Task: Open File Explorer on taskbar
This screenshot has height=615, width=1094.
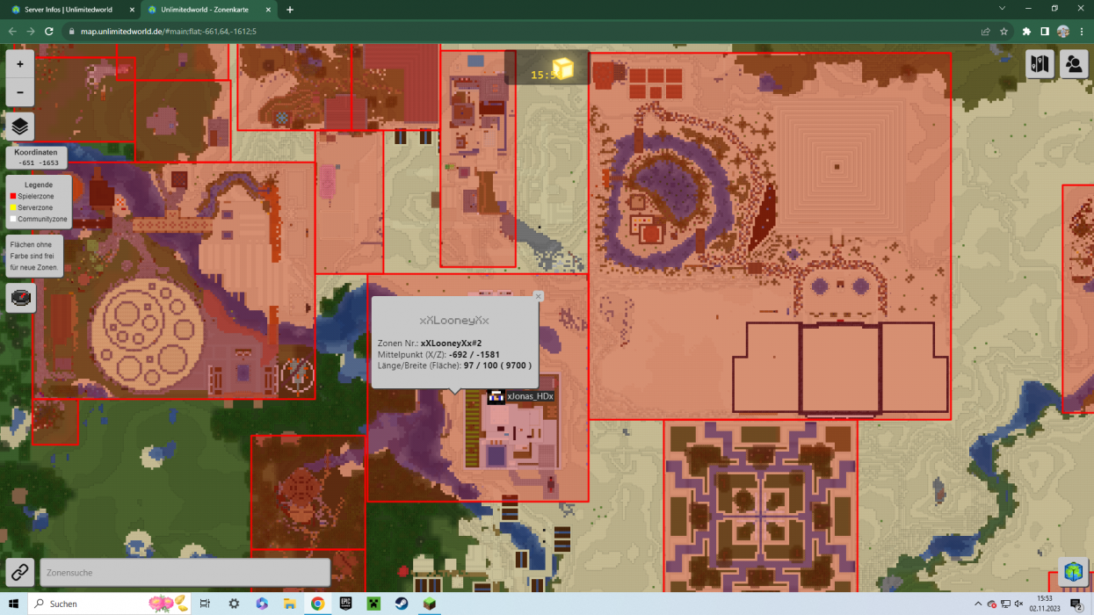Action: click(289, 604)
